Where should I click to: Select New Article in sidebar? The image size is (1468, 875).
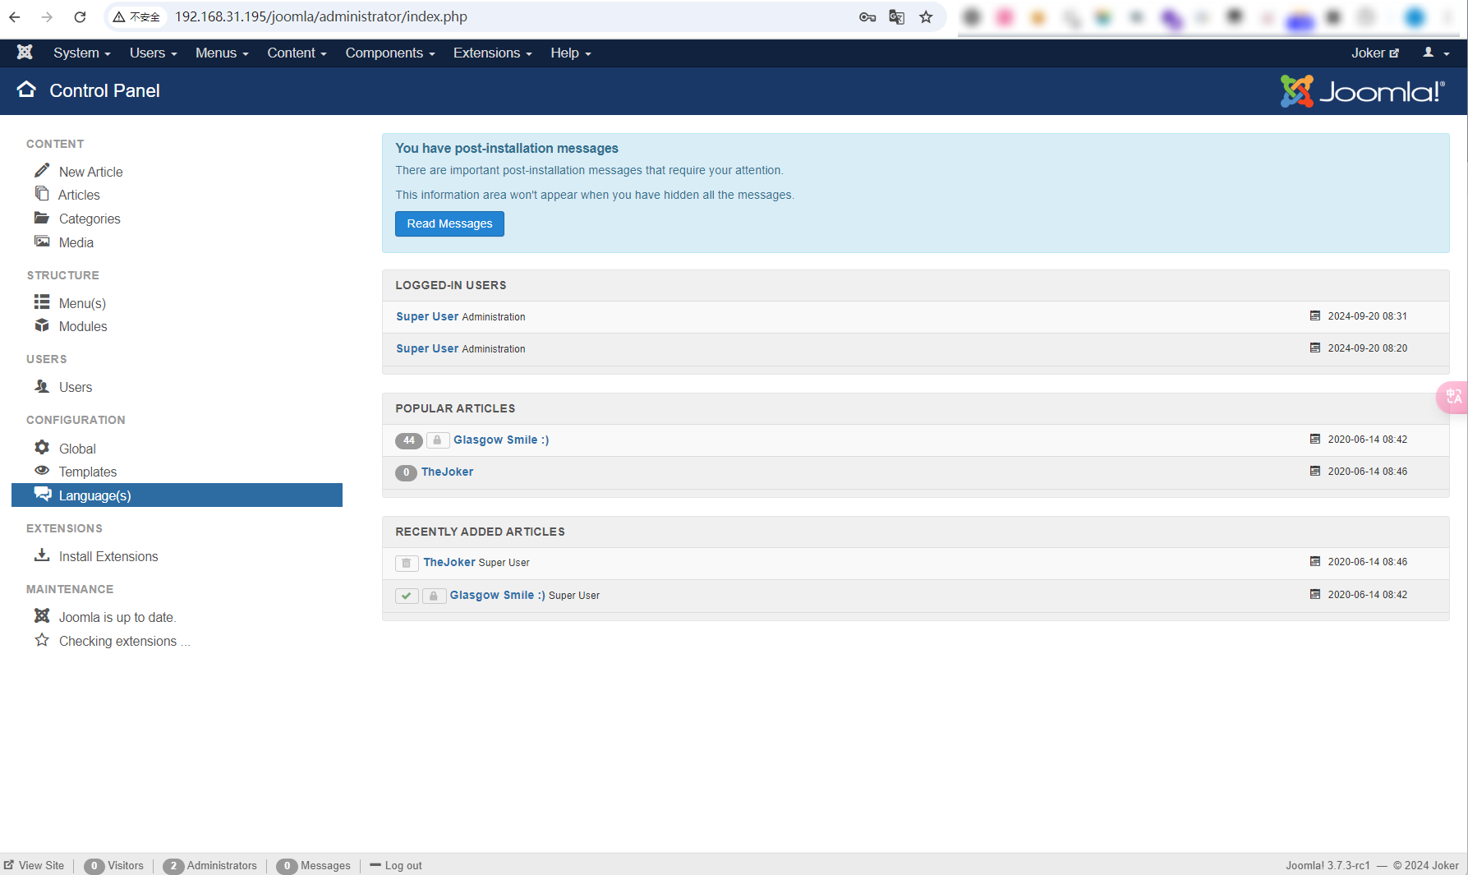[90, 172]
